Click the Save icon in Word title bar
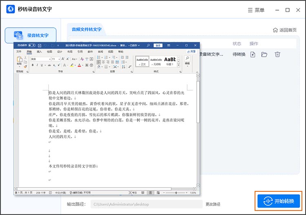This screenshot has width=306, height=215. 40,45
